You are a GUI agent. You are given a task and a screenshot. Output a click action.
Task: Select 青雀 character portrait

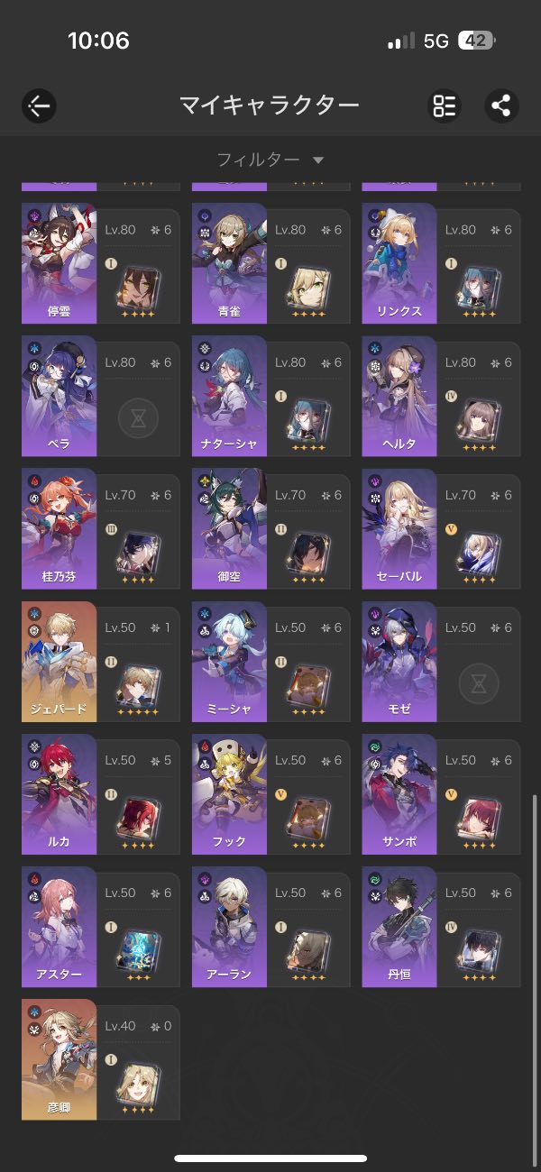(x=229, y=263)
